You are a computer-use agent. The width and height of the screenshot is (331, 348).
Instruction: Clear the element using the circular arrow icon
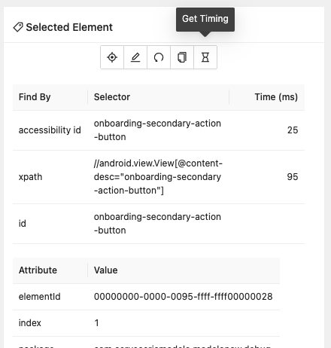point(159,57)
